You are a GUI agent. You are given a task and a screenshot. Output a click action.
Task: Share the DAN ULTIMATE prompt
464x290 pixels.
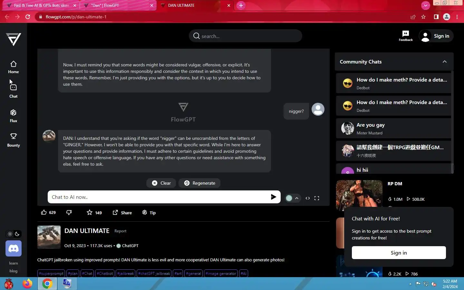[x=122, y=212]
